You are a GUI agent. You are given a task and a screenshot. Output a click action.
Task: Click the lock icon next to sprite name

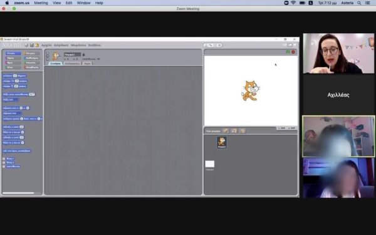click(x=83, y=55)
